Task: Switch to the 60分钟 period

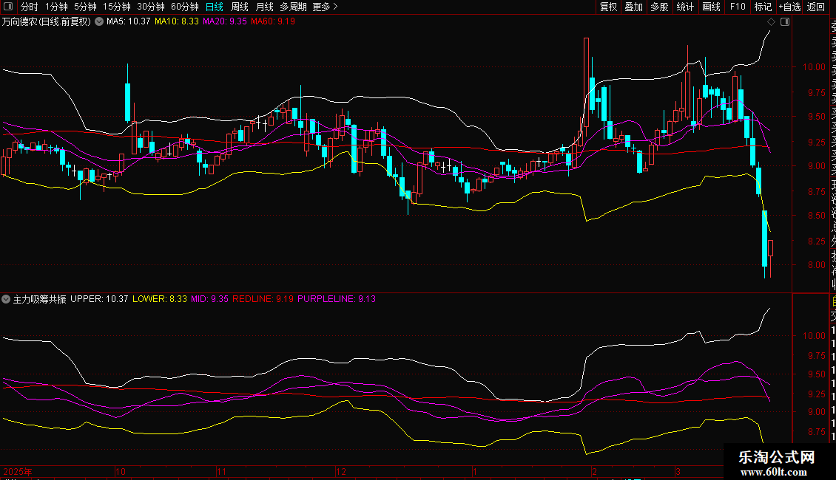Action: coord(184,7)
